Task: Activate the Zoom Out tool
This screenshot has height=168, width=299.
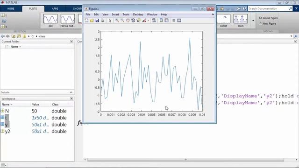Action: coord(122,21)
